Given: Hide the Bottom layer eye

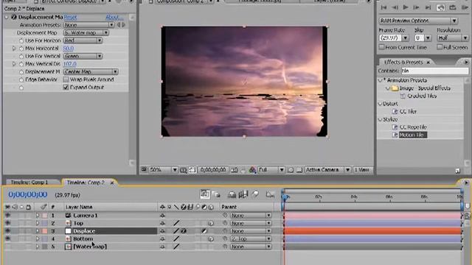Looking at the screenshot, I should point(7,239).
